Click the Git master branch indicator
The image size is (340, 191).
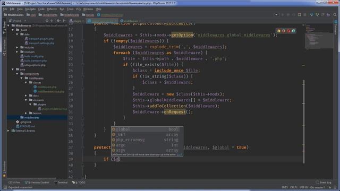coord(317,187)
